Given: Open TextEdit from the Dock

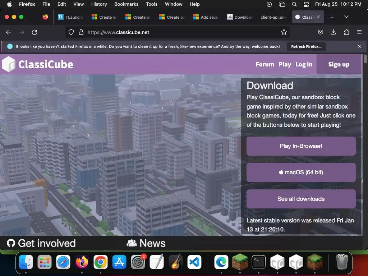Looking at the screenshot, I should (157, 262).
